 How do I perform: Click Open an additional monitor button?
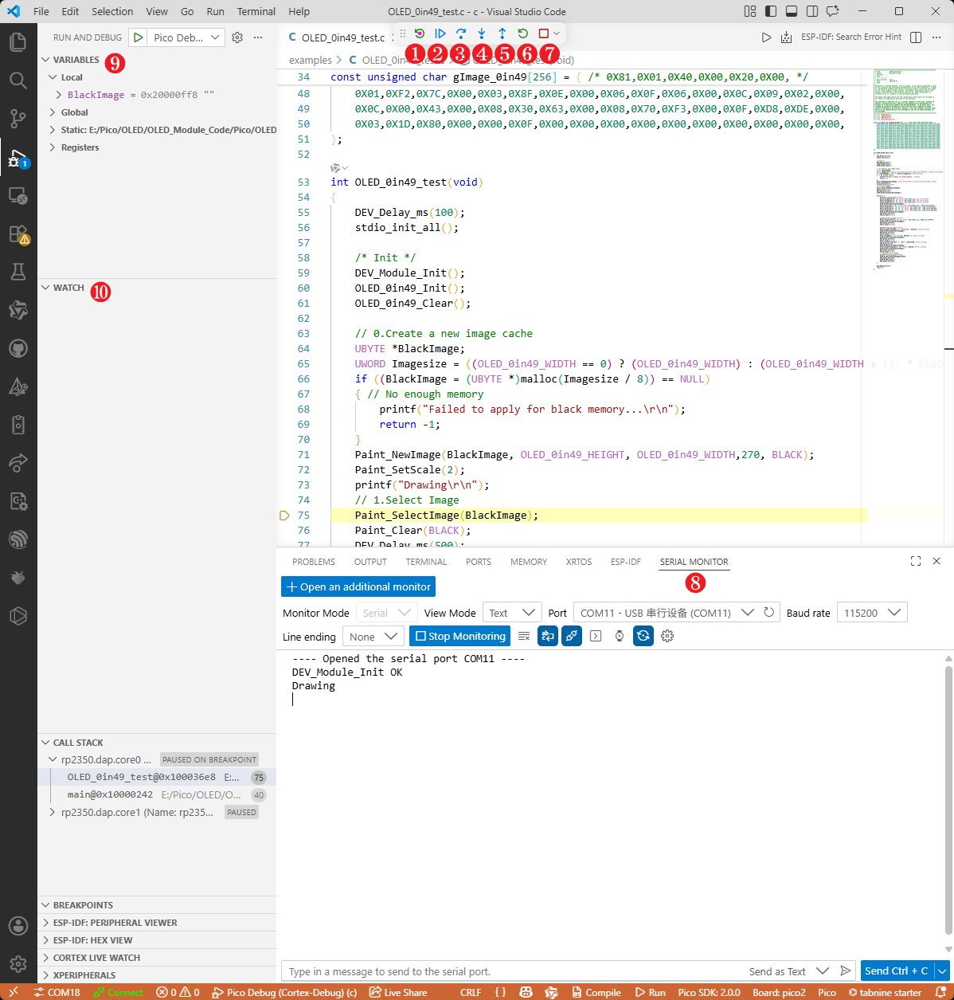pos(358,586)
